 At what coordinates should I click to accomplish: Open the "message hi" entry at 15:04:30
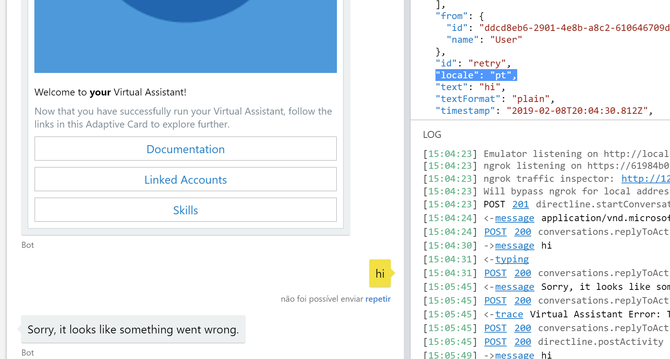pyautogui.click(x=515, y=245)
